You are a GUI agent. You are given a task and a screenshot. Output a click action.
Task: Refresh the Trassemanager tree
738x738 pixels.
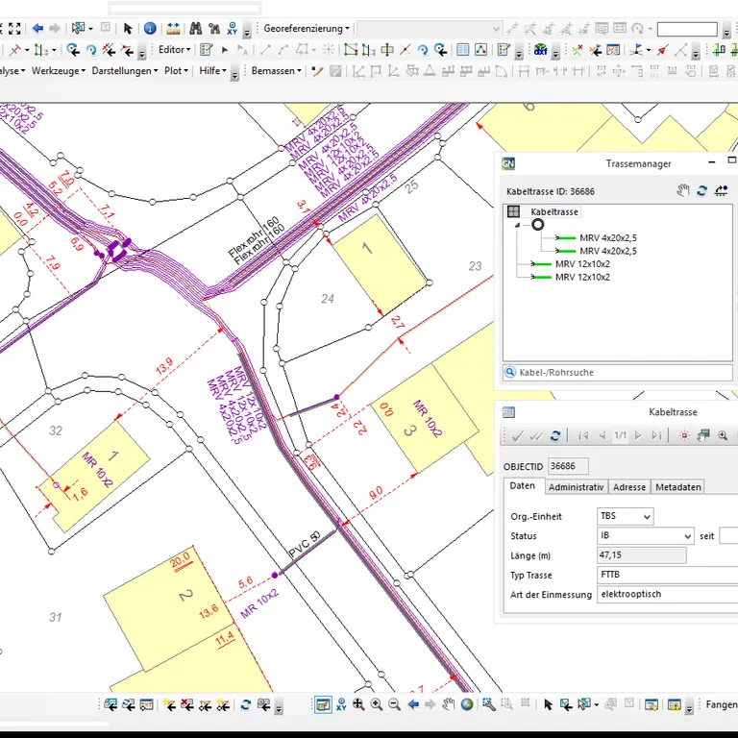701,190
